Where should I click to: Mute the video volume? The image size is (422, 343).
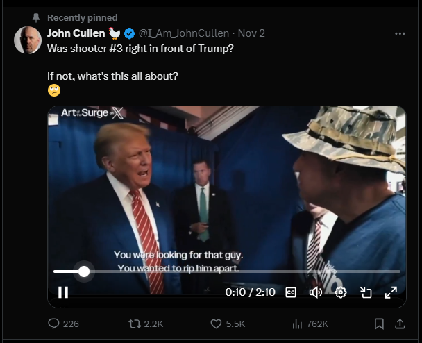(x=316, y=292)
